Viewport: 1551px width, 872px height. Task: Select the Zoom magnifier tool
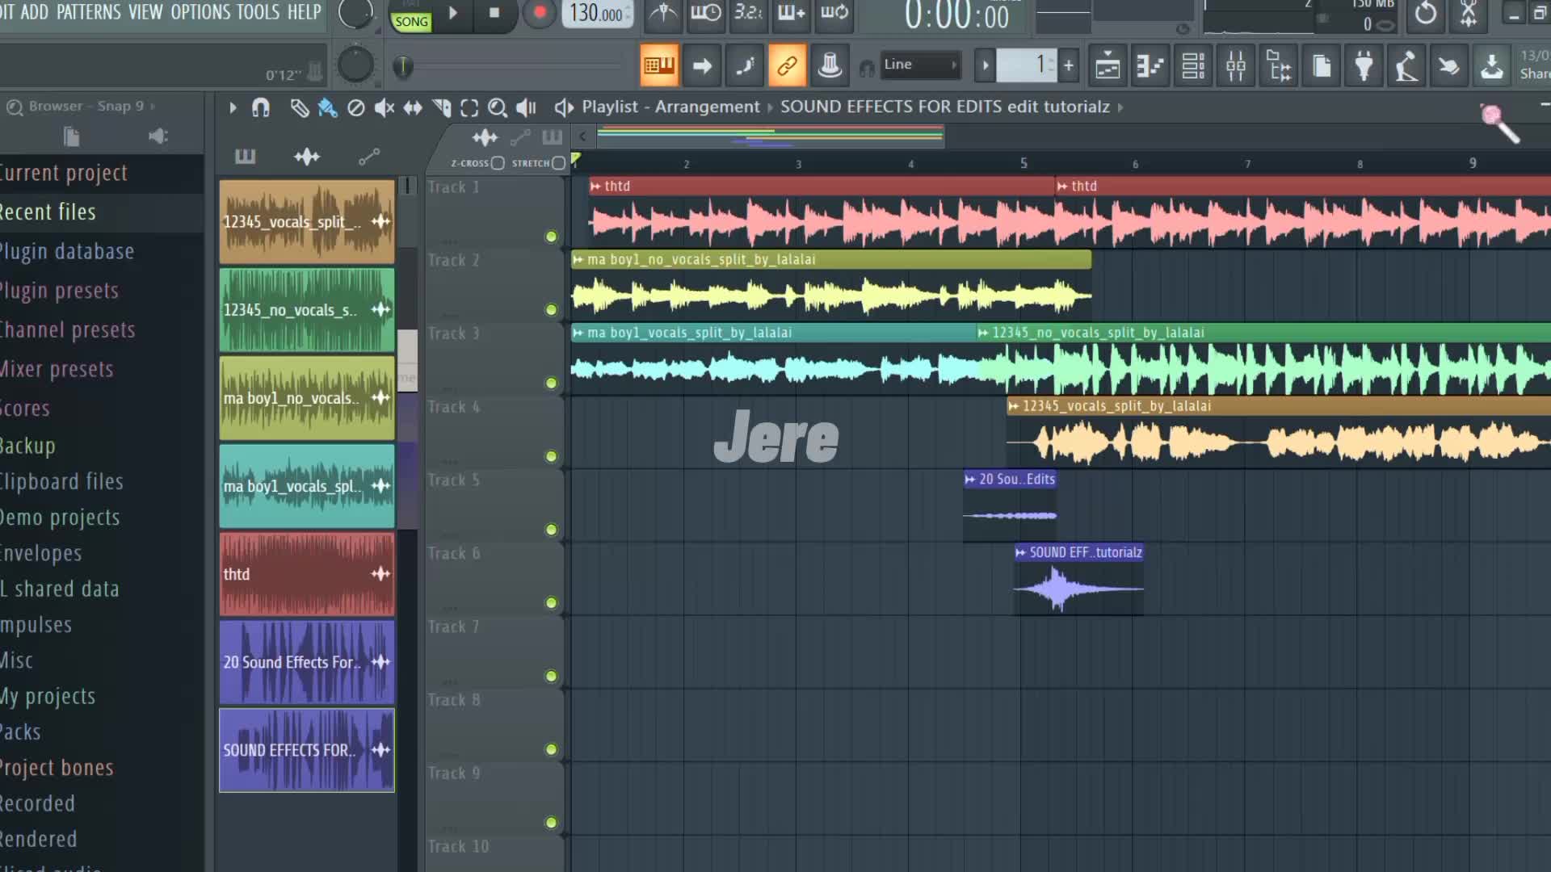pyautogui.click(x=498, y=107)
